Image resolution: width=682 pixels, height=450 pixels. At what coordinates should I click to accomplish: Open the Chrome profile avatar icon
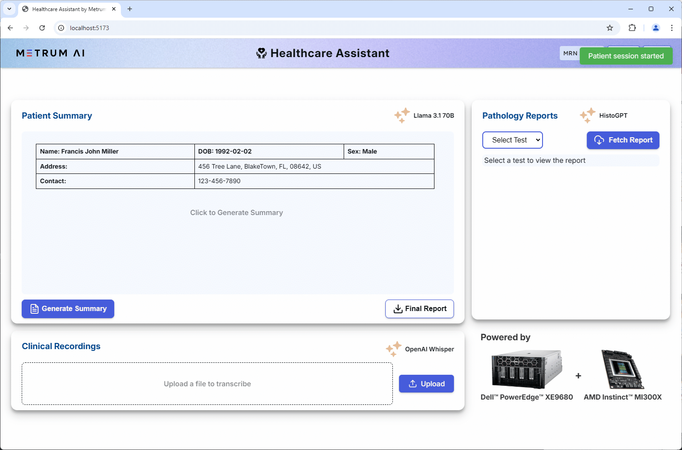tap(656, 28)
